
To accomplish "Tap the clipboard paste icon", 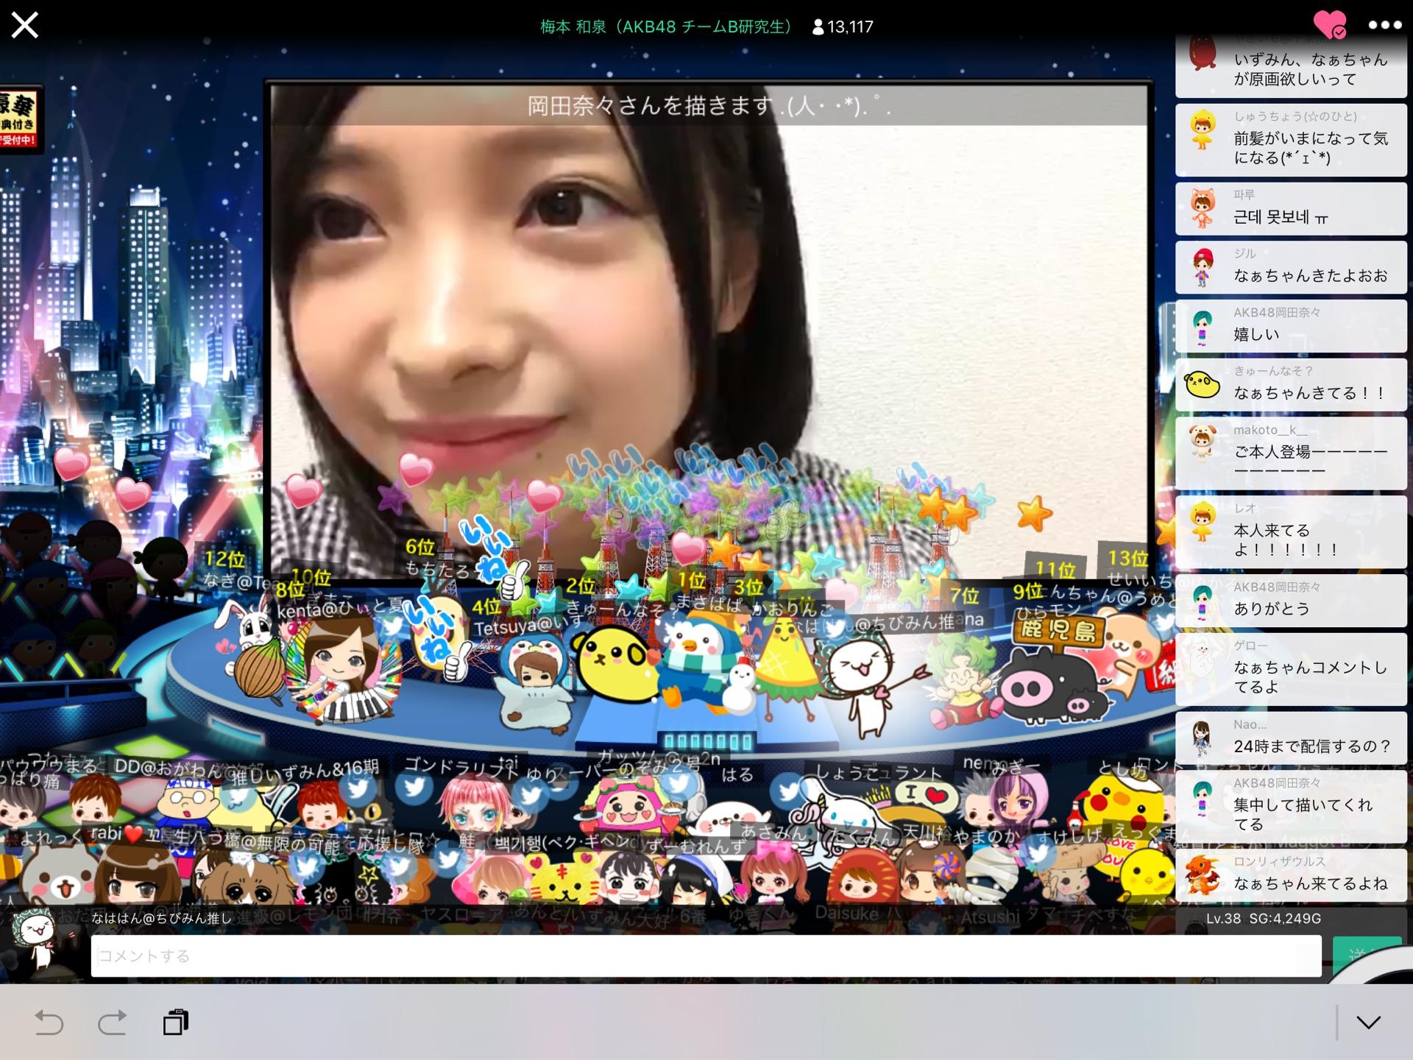I will tap(176, 1022).
